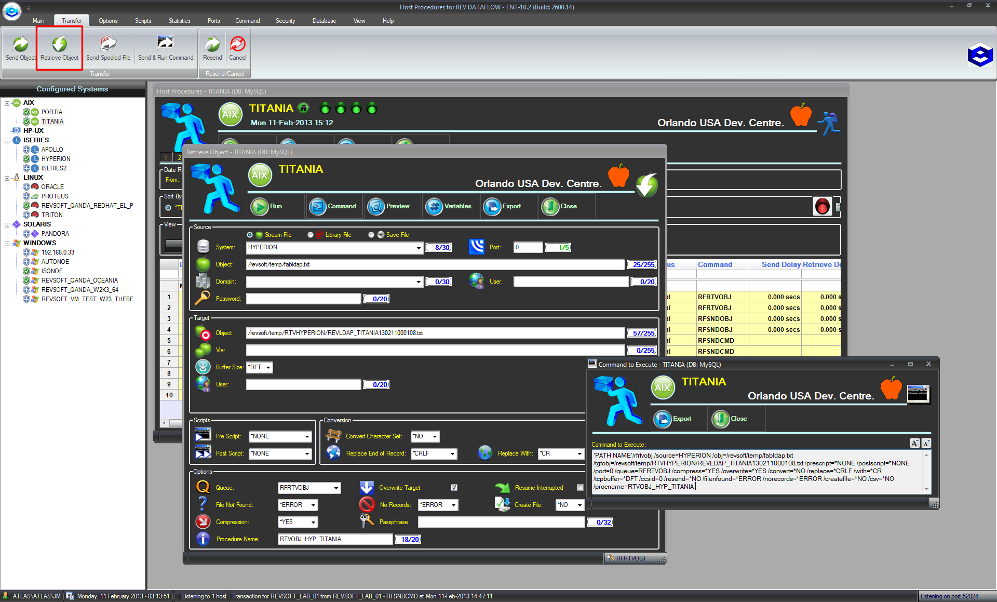
Task: Select the Library File radio button
Action: [x=311, y=235]
